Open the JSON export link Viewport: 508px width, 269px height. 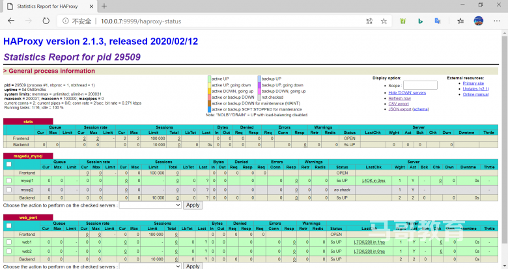399,109
